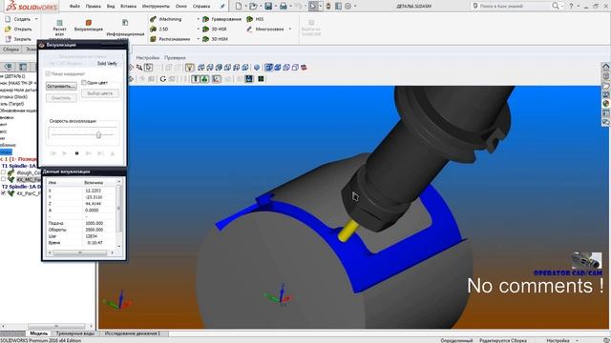Open the Вид menu
The image size is (611, 343).
pyautogui.click(x=111, y=7)
